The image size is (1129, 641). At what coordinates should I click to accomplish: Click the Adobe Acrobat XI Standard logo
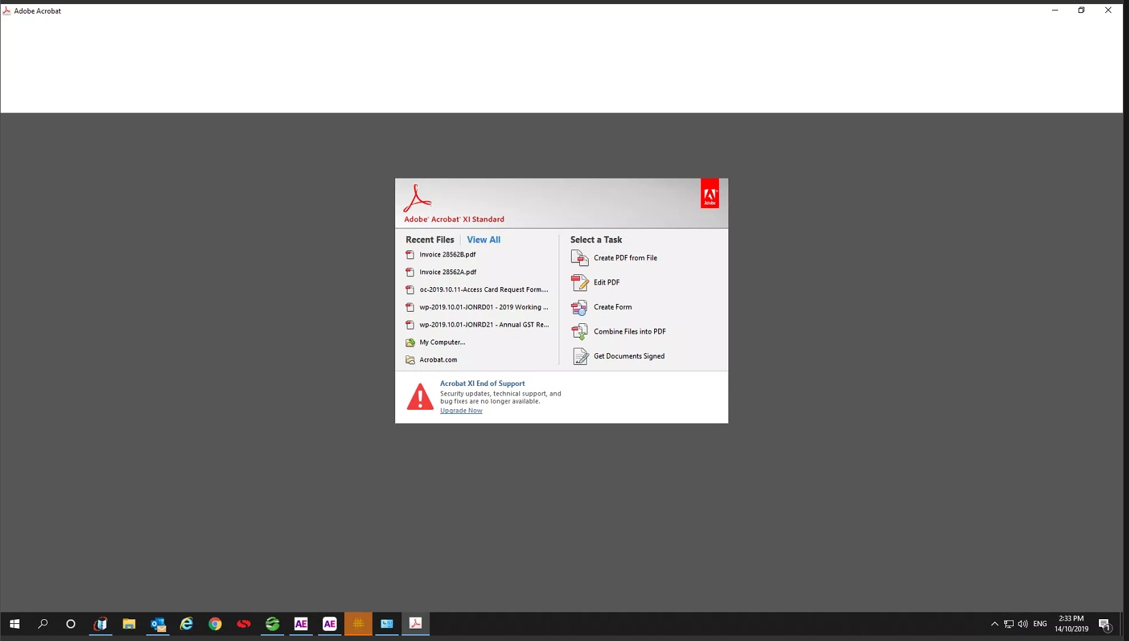tap(454, 203)
